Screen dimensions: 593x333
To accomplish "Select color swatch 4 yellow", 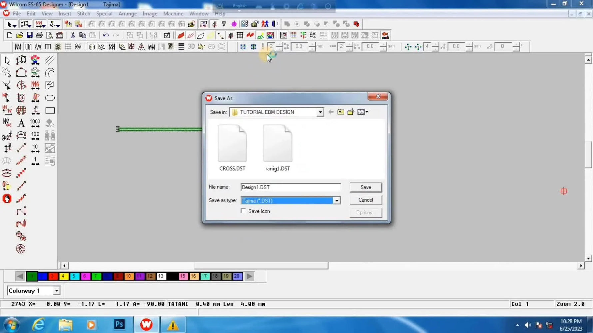I will 63,276.
